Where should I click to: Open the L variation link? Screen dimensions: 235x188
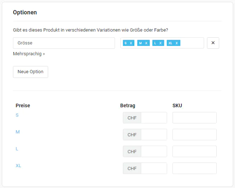point(17,149)
